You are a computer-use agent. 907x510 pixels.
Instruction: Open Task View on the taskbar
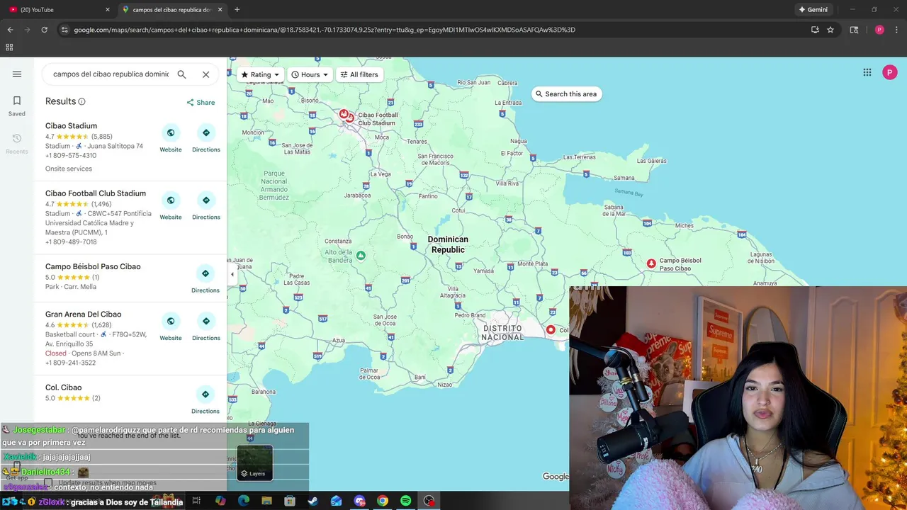point(197,501)
